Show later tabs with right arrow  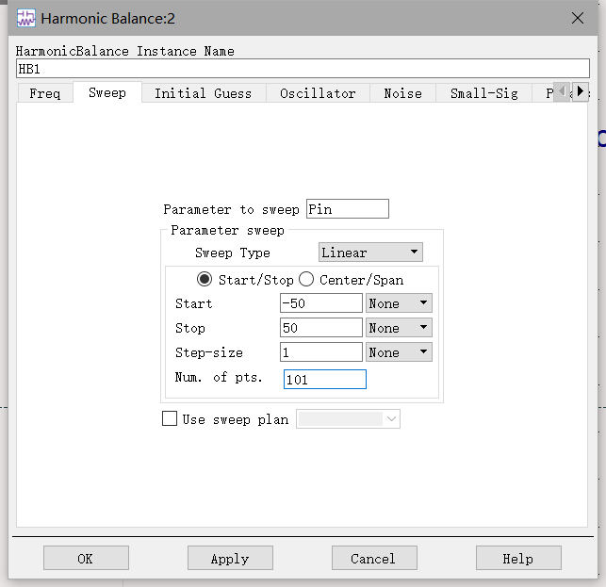pos(581,91)
